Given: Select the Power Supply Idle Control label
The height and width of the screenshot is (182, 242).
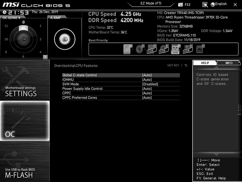Looking at the screenshot, I should tap(82, 89).
